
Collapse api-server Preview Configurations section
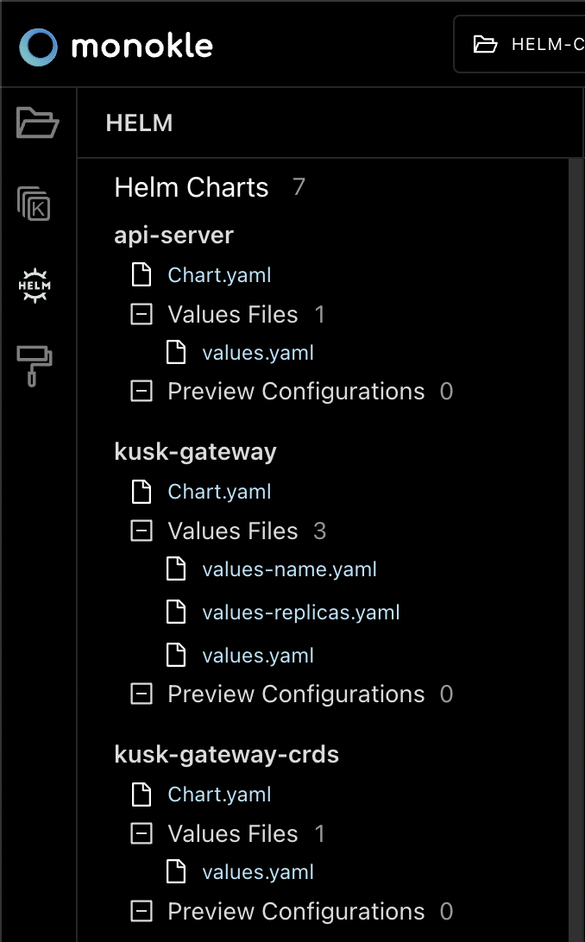142,391
